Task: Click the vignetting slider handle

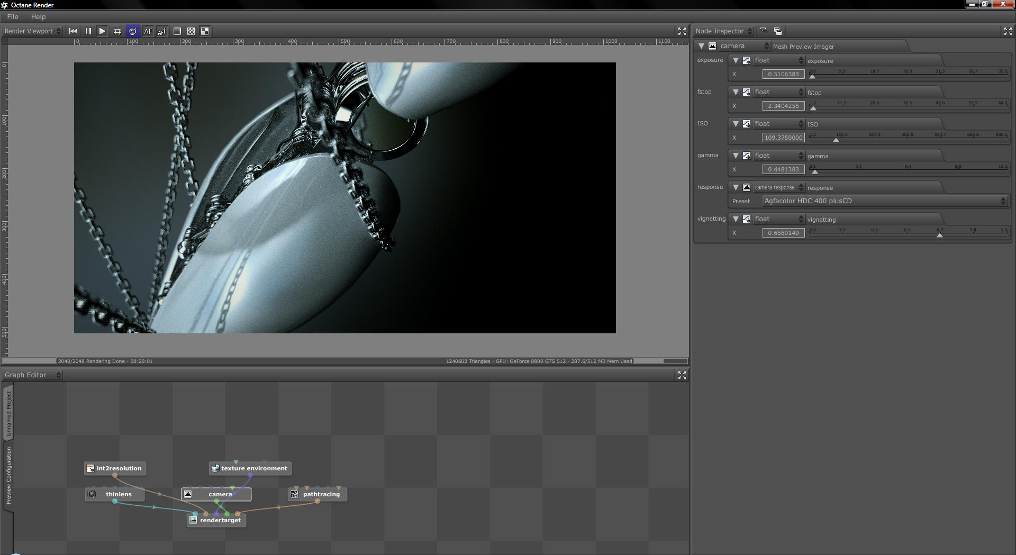Action: (x=939, y=235)
